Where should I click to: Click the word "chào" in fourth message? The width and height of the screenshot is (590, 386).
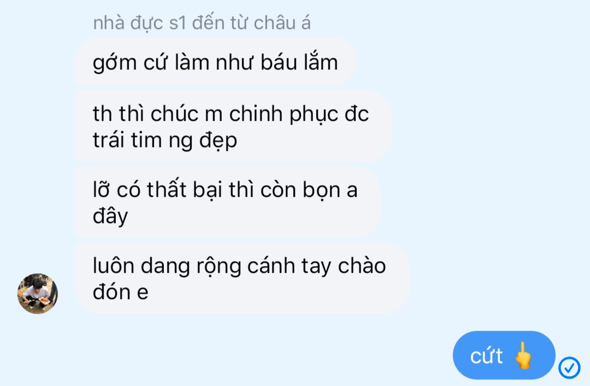[362, 266]
